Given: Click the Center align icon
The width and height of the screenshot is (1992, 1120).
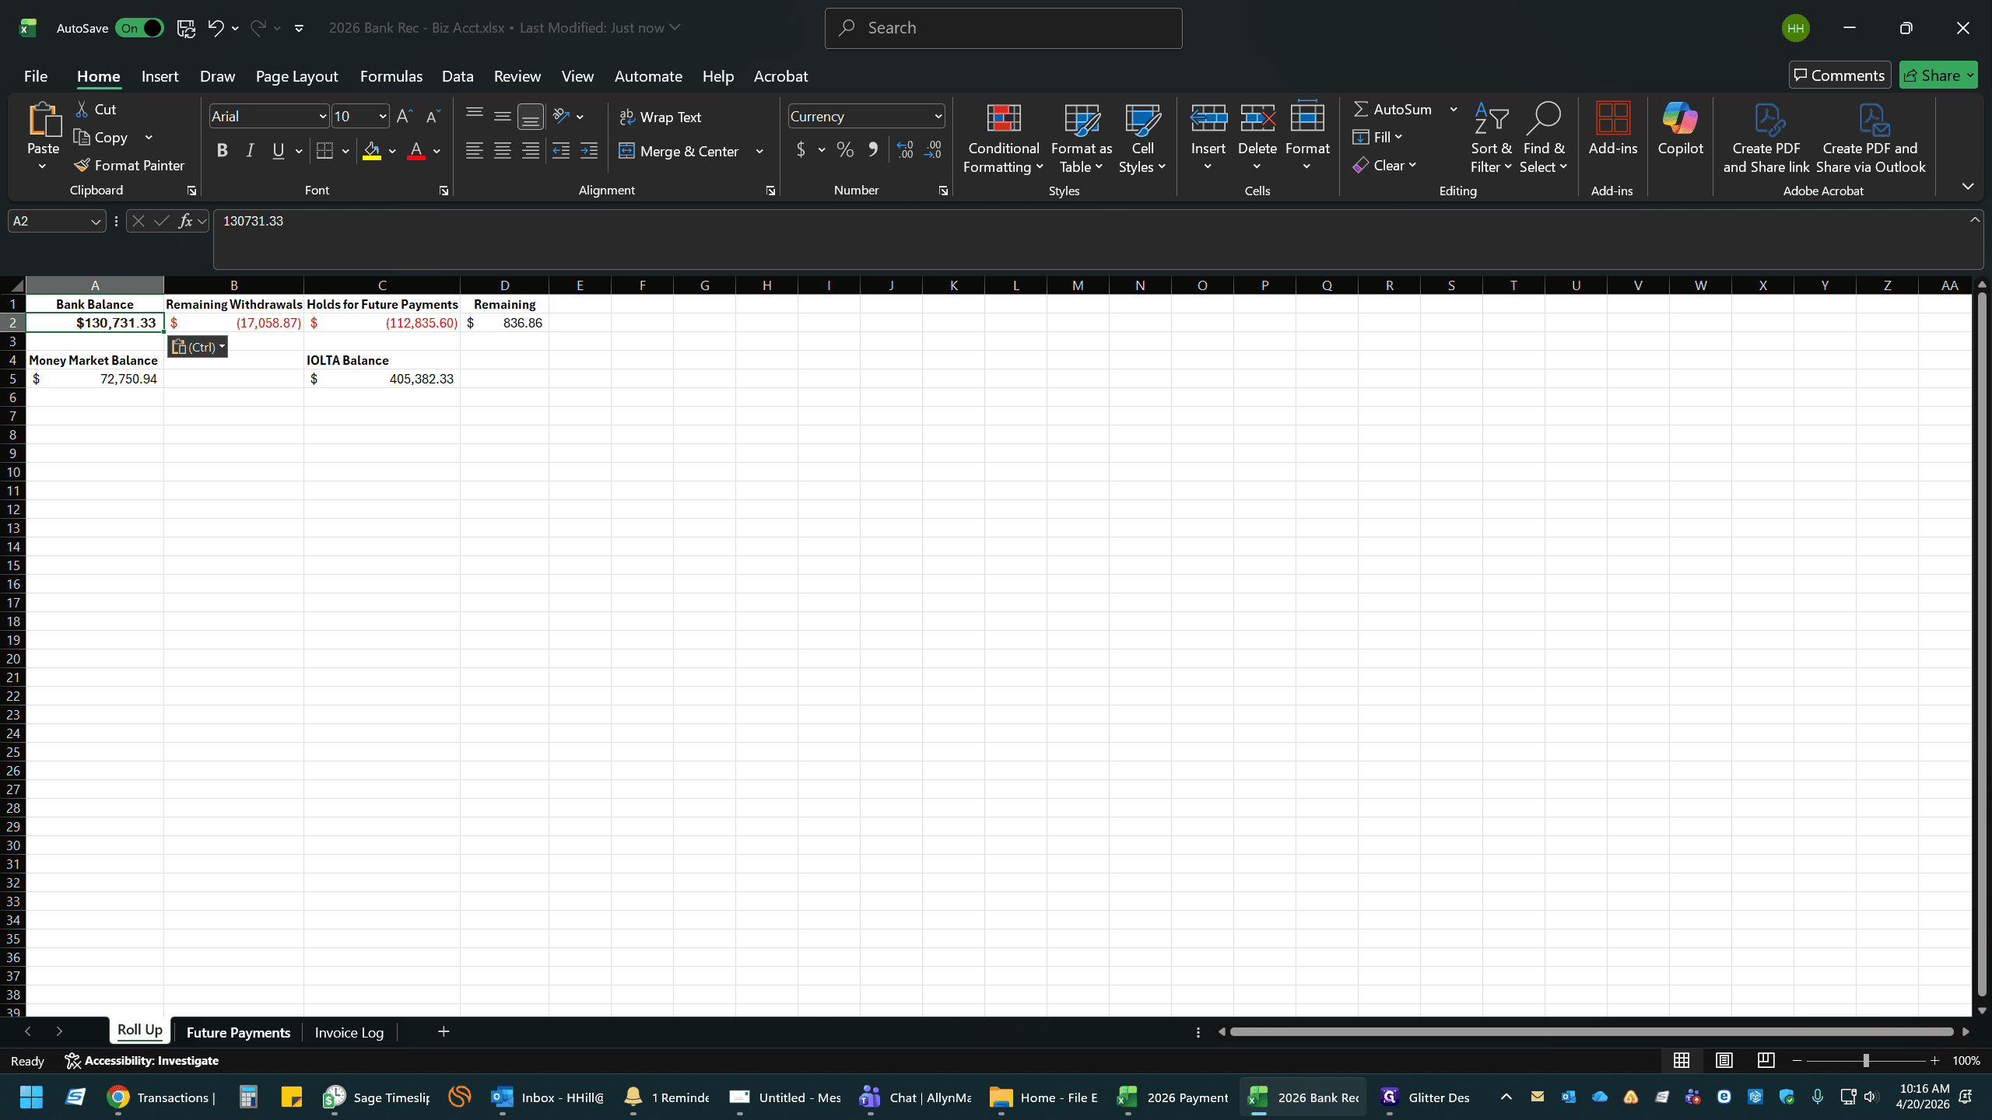Looking at the screenshot, I should pyautogui.click(x=503, y=151).
